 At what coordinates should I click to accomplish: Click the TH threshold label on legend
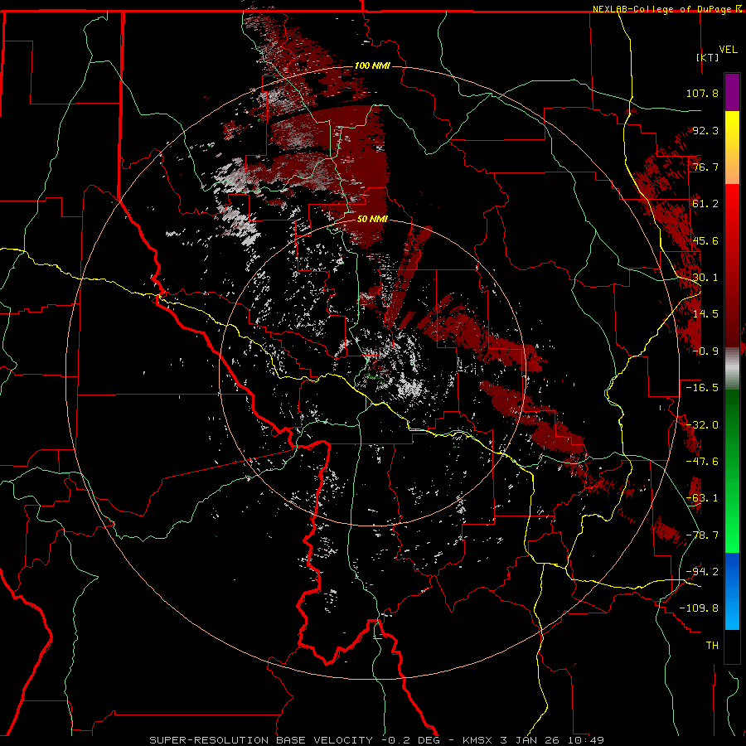[712, 646]
